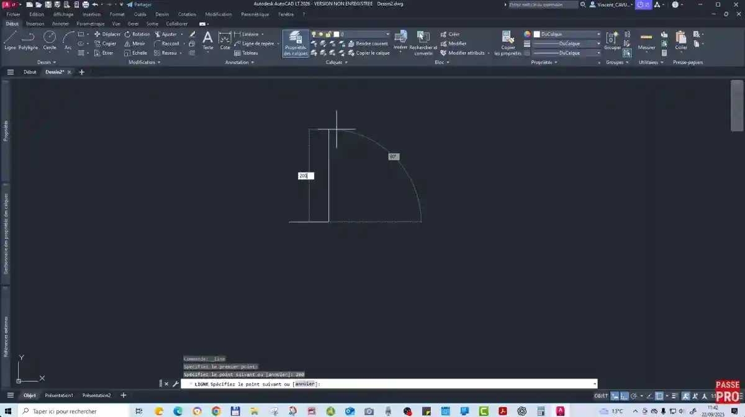The width and height of the screenshot is (745, 417).
Task: Toggle OBJET model space in status bar
Action: tap(601, 395)
